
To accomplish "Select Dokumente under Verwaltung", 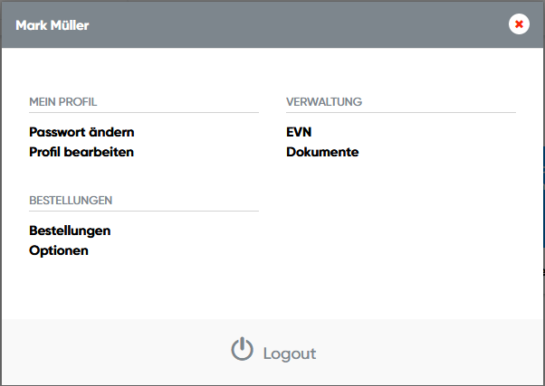I will [322, 152].
